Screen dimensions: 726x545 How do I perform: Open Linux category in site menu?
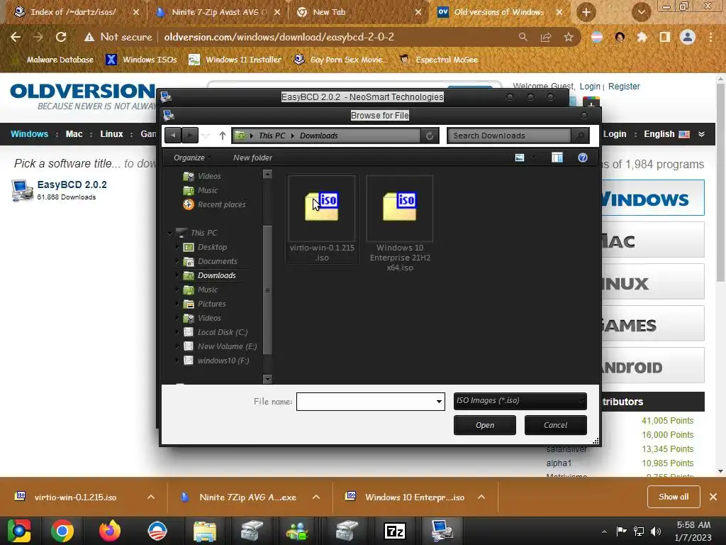click(111, 134)
